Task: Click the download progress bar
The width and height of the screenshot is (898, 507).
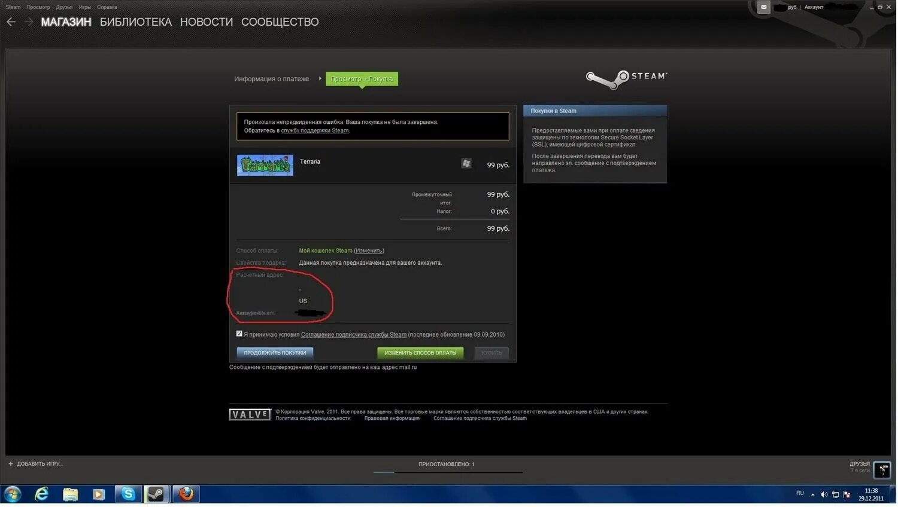Action: click(x=448, y=472)
